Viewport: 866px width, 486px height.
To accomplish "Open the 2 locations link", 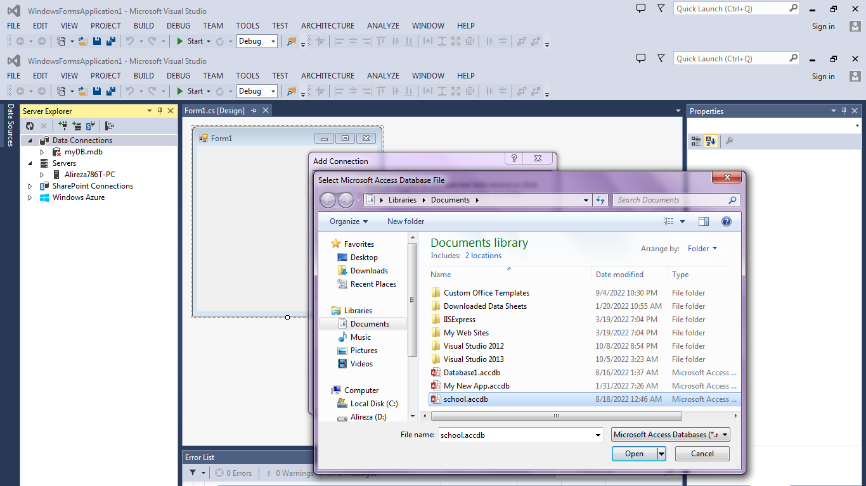I will pos(483,256).
